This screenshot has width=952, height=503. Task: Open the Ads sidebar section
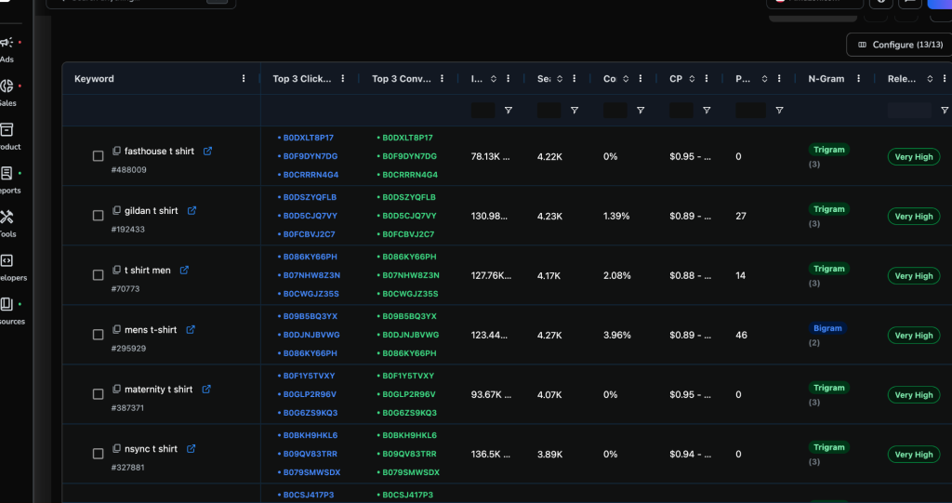pos(7,50)
